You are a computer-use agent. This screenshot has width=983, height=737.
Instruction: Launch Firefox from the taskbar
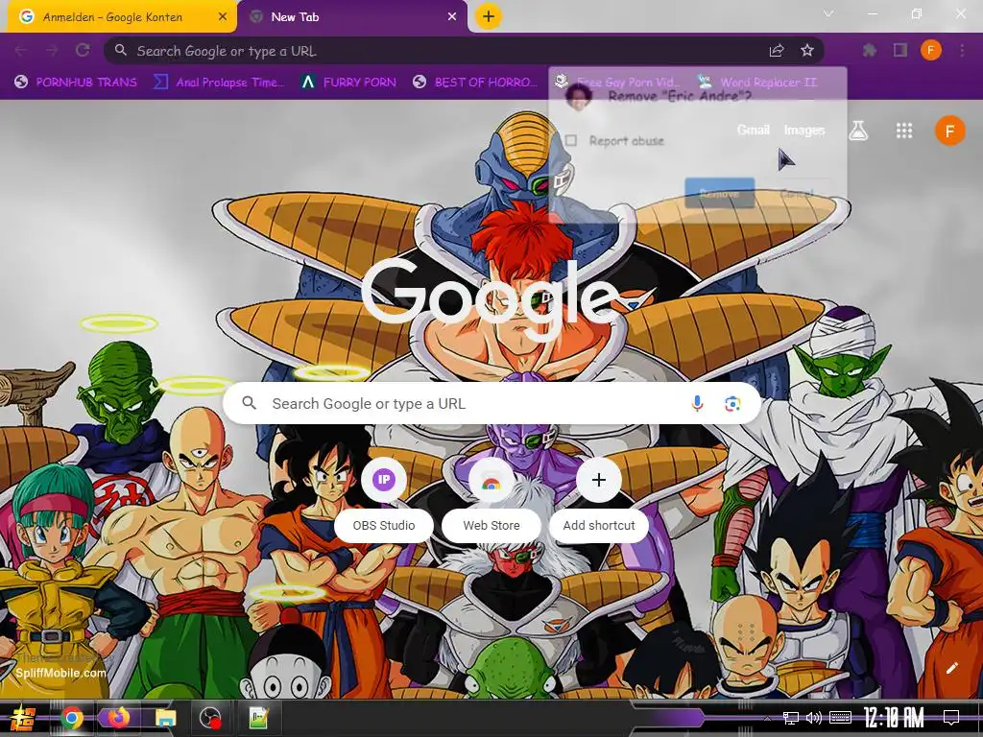[x=118, y=718]
